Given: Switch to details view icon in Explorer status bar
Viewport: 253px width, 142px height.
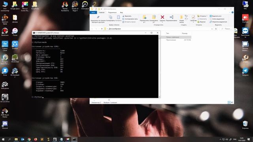Looking at the screenshot, I should (229, 103).
